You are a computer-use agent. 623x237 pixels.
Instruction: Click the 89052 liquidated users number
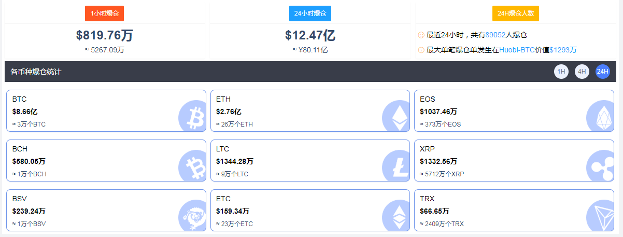495,35
